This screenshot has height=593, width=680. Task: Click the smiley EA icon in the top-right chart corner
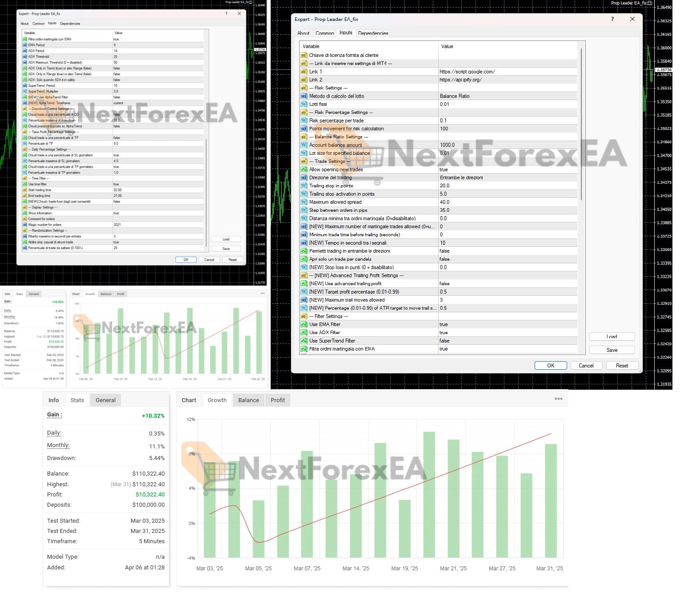[649, 3]
